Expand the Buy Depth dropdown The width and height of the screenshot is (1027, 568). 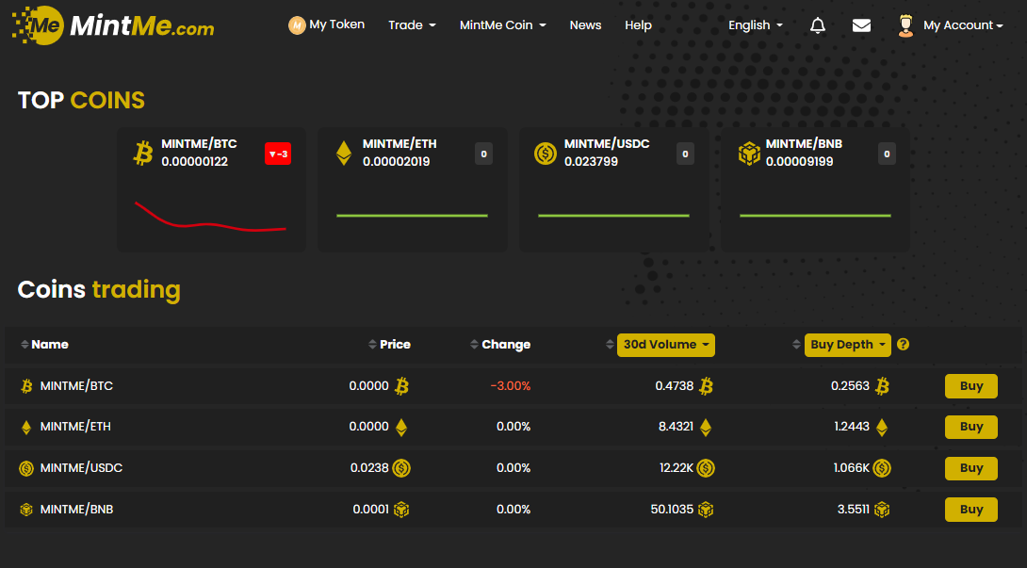[847, 345]
